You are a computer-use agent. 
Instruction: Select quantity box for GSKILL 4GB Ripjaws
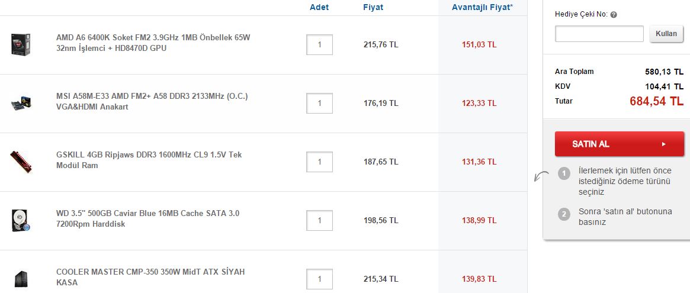pos(319,162)
